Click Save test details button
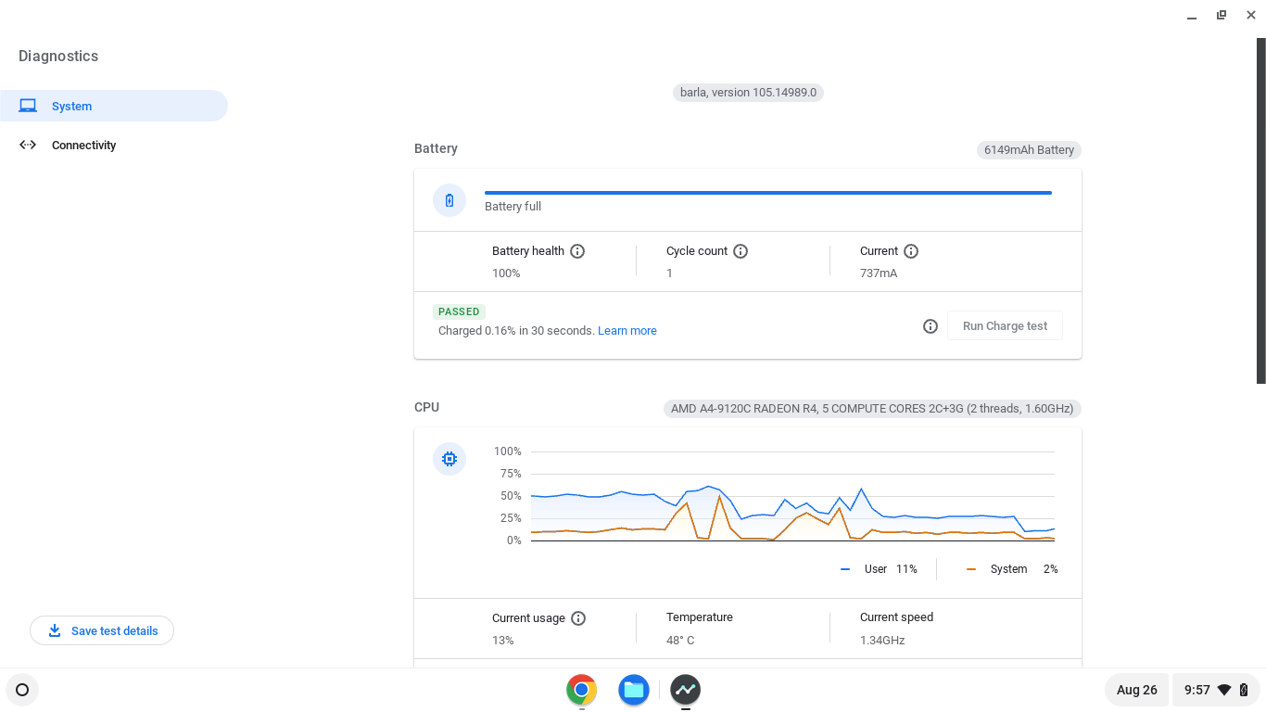 (x=102, y=630)
